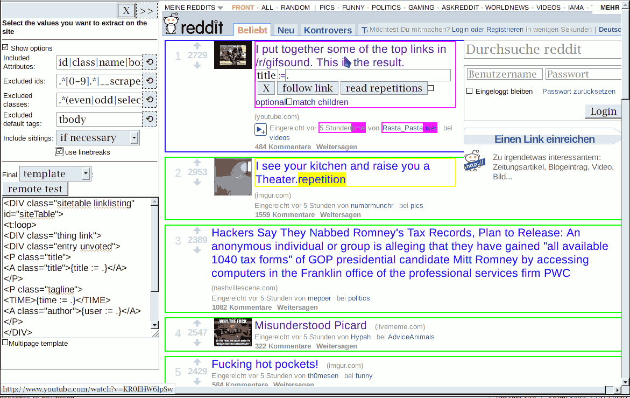Toggle the use linebreaks checkbox
The image size is (630, 398).
(60, 151)
